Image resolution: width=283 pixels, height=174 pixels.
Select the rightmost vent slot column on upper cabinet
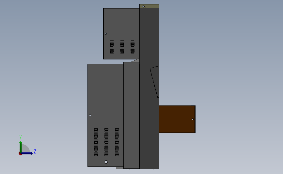[x=133, y=47]
